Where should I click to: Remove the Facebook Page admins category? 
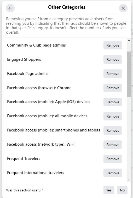(113, 74)
